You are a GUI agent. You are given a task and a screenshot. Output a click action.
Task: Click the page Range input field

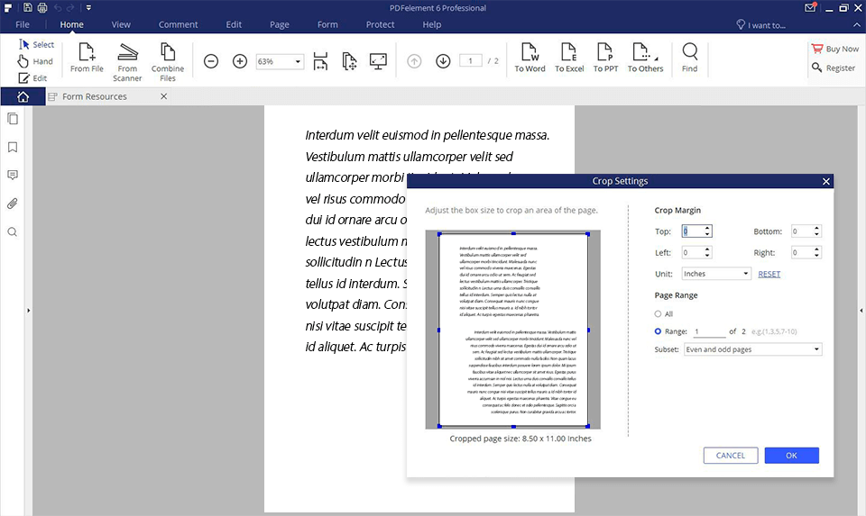(x=708, y=332)
